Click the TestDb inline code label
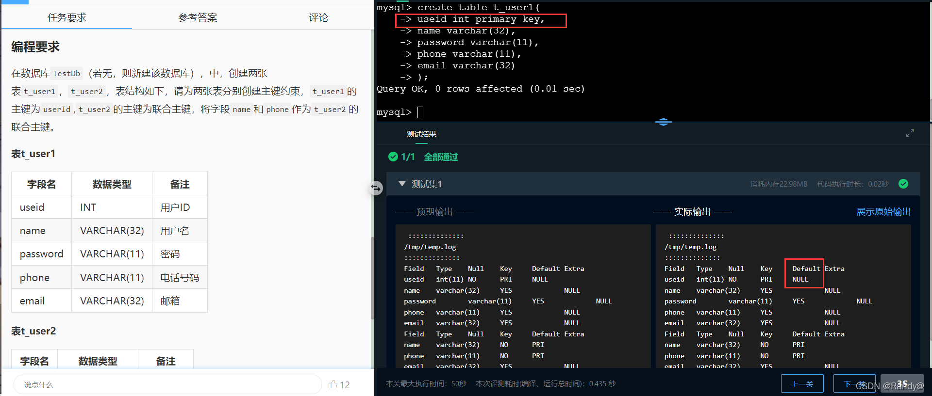Viewport: 932px width, 396px height. tap(67, 74)
